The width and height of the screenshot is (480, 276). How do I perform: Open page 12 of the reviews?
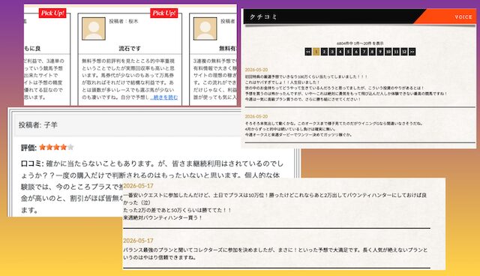[404, 52]
